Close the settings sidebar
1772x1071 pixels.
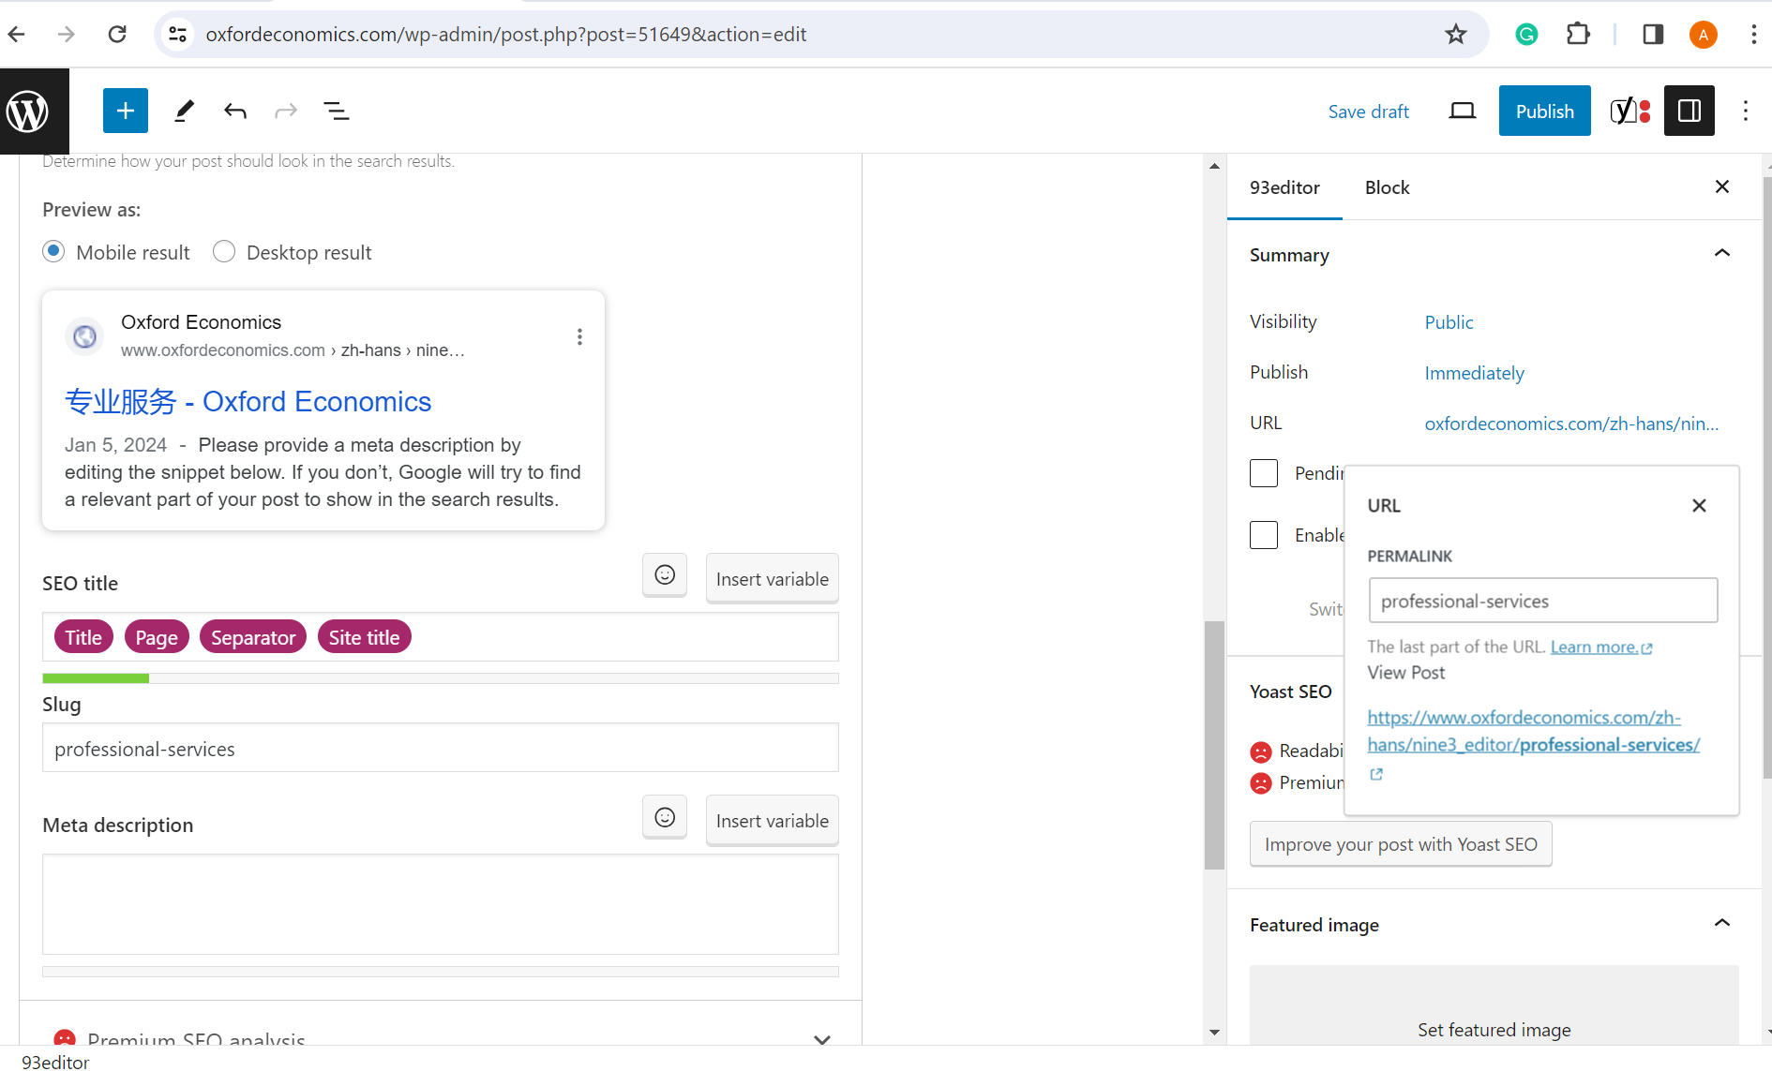[x=1722, y=187]
